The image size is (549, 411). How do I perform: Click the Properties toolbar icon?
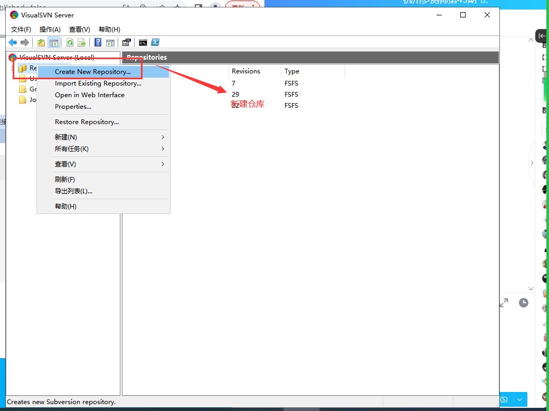point(126,42)
